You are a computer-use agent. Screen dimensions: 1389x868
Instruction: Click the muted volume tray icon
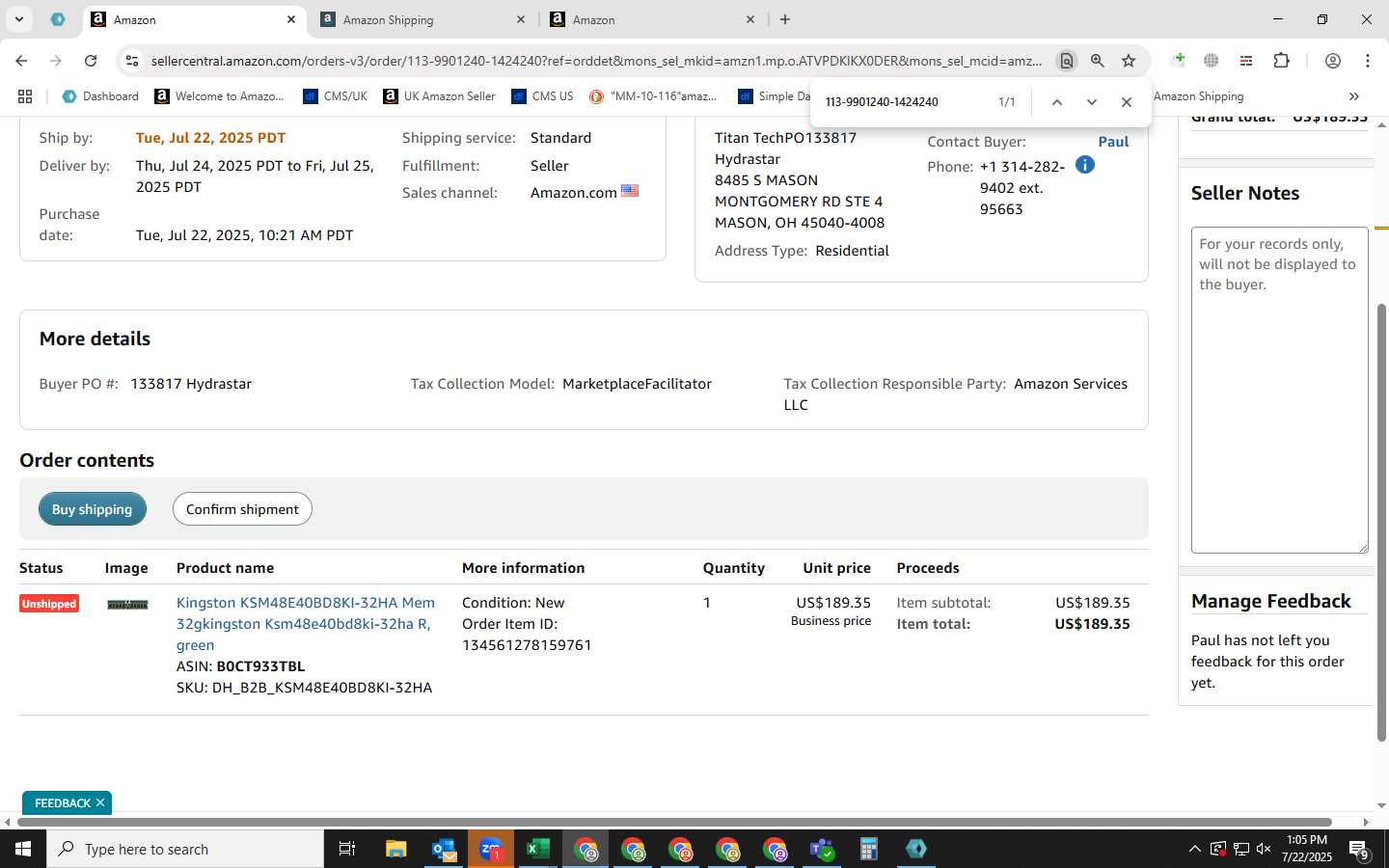coord(1264,849)
